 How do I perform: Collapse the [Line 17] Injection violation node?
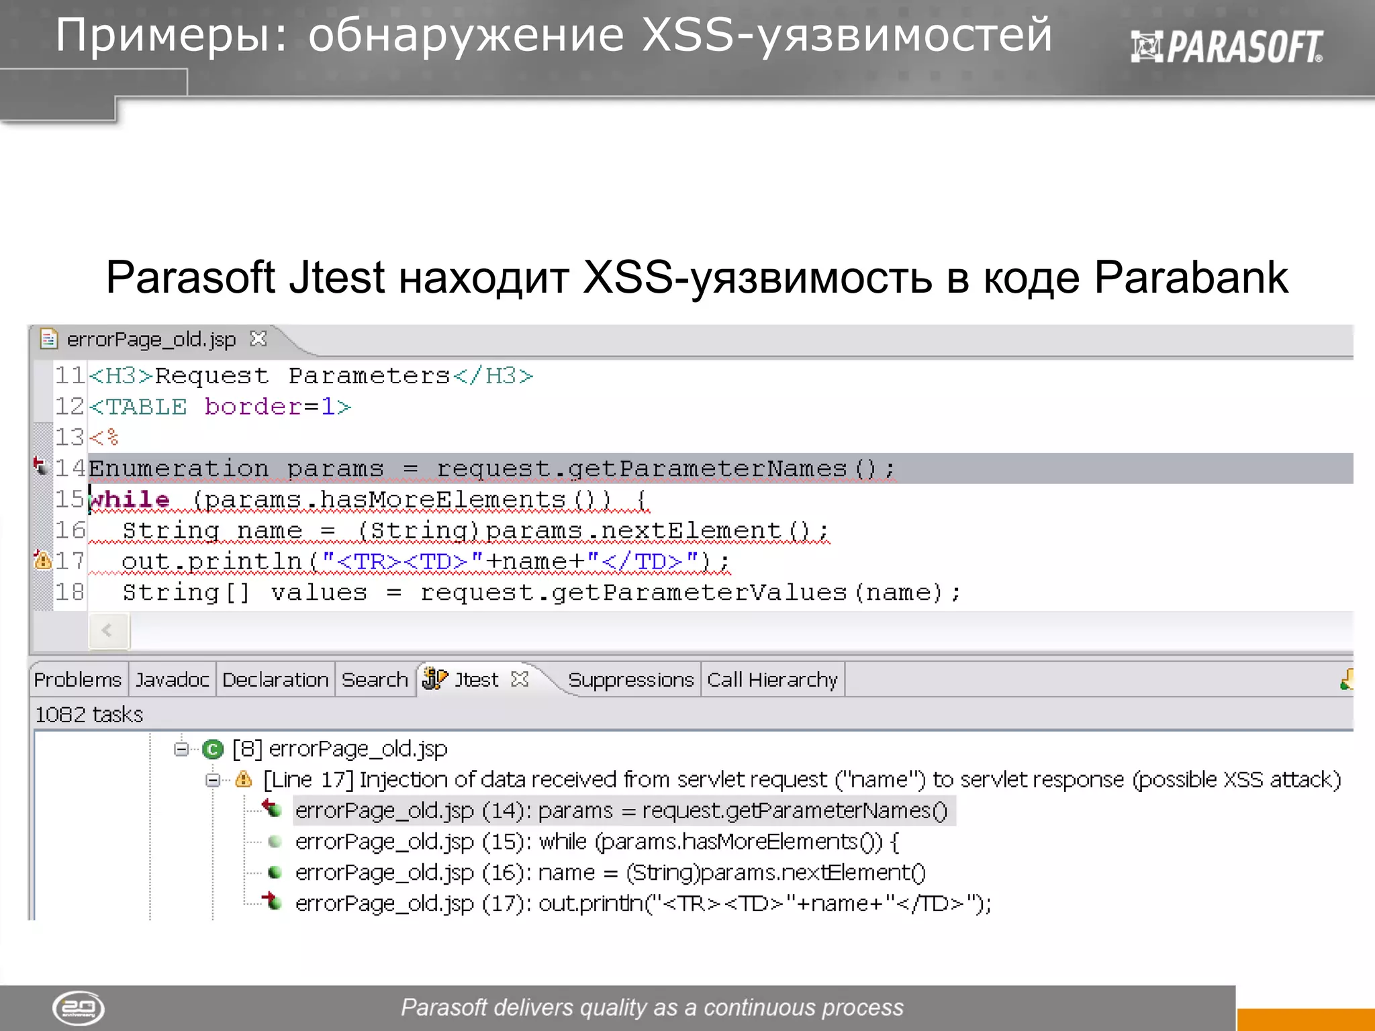point(213,780)
